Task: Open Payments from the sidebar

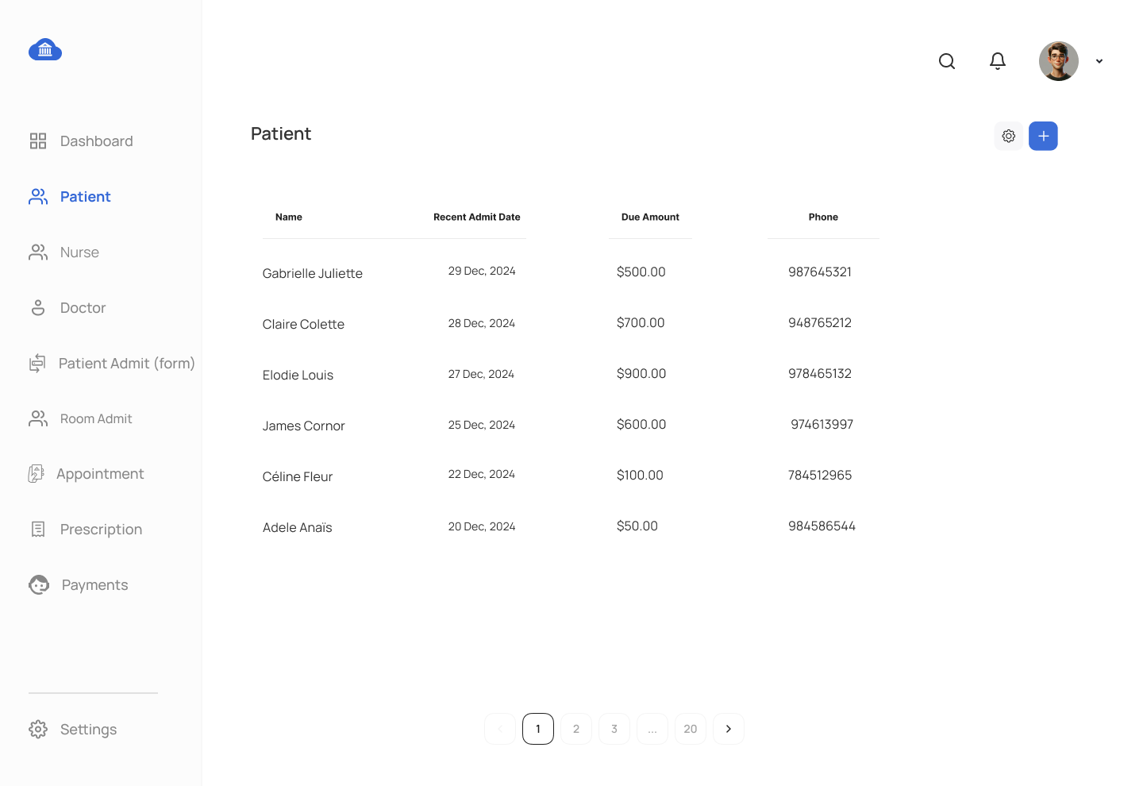Action: tap(79, 585)
